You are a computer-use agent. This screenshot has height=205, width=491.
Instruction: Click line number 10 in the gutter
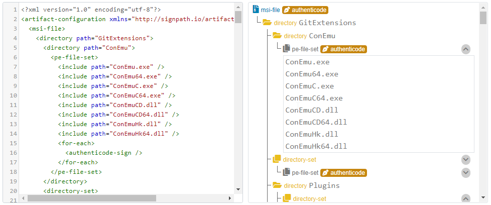pos(14,95)
